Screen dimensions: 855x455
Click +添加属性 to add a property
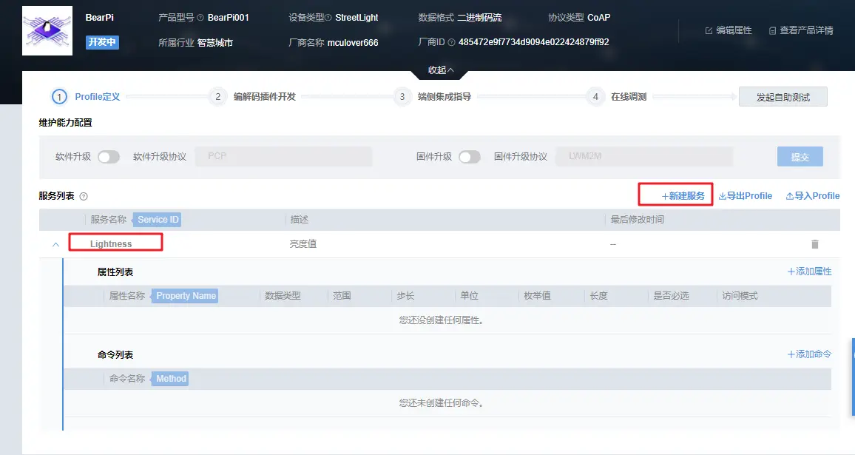coord(809,271)
